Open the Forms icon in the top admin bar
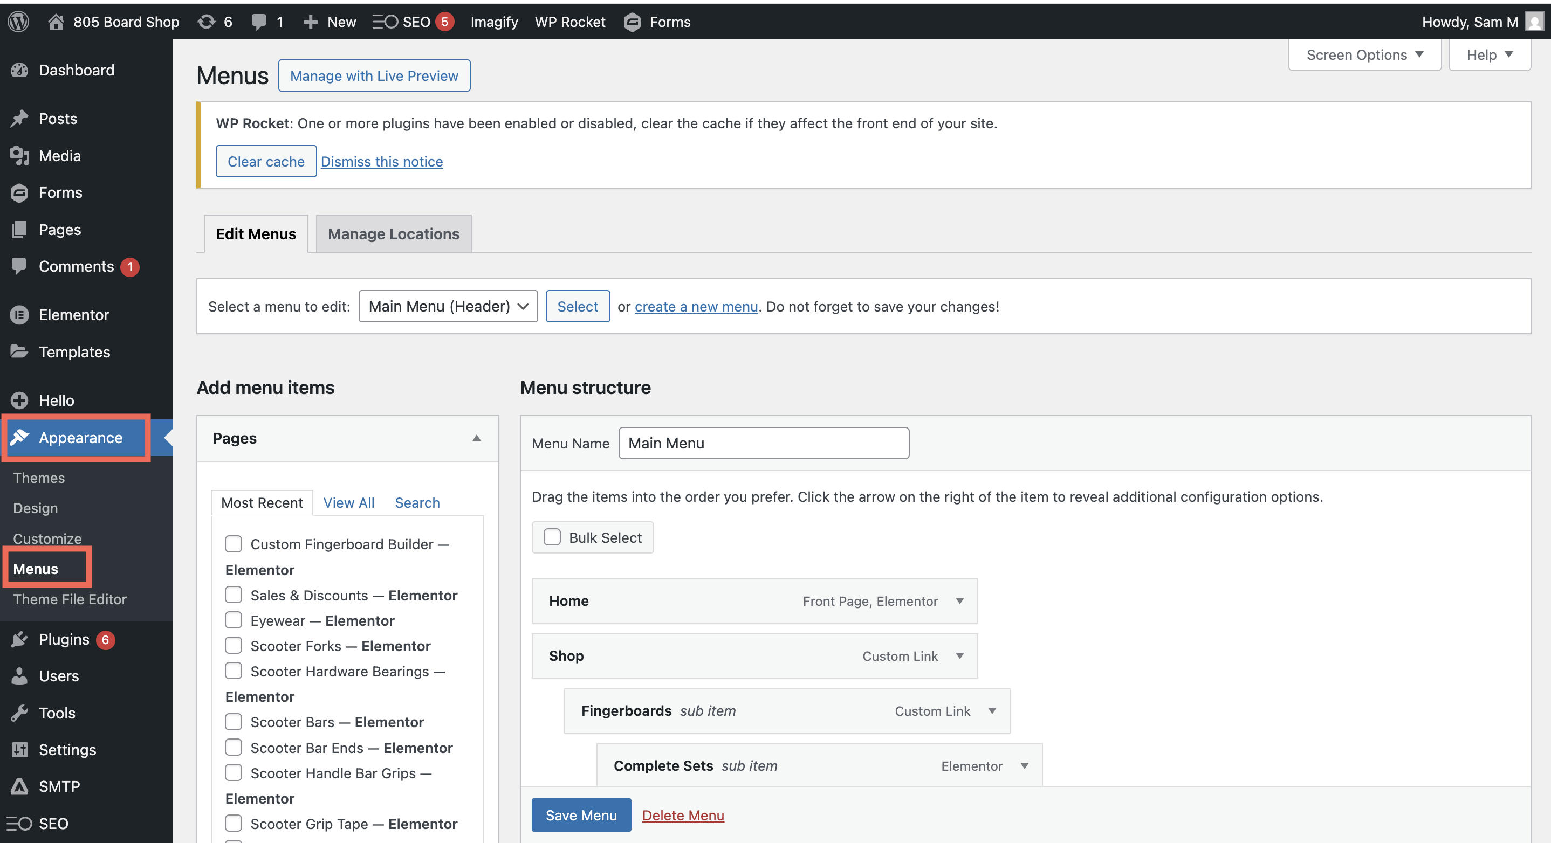This screenshot has height=843, width=1551. (x=632, y=22)
